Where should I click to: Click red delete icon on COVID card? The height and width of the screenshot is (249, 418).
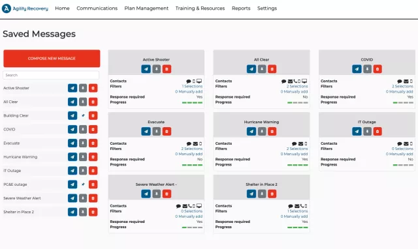click(x=378, y=69)
